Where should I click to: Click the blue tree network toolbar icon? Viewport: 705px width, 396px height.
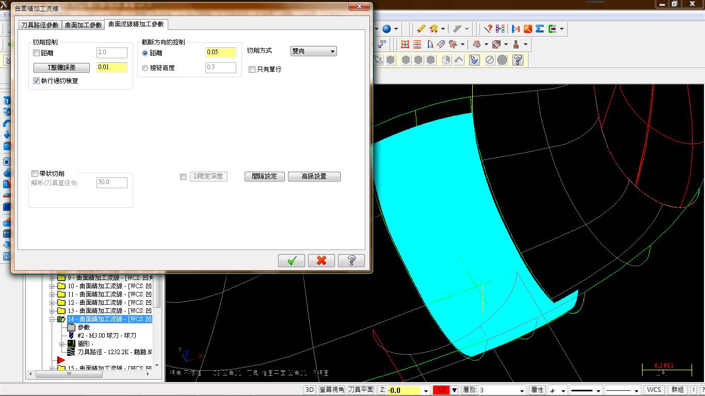tap(516, 29)
